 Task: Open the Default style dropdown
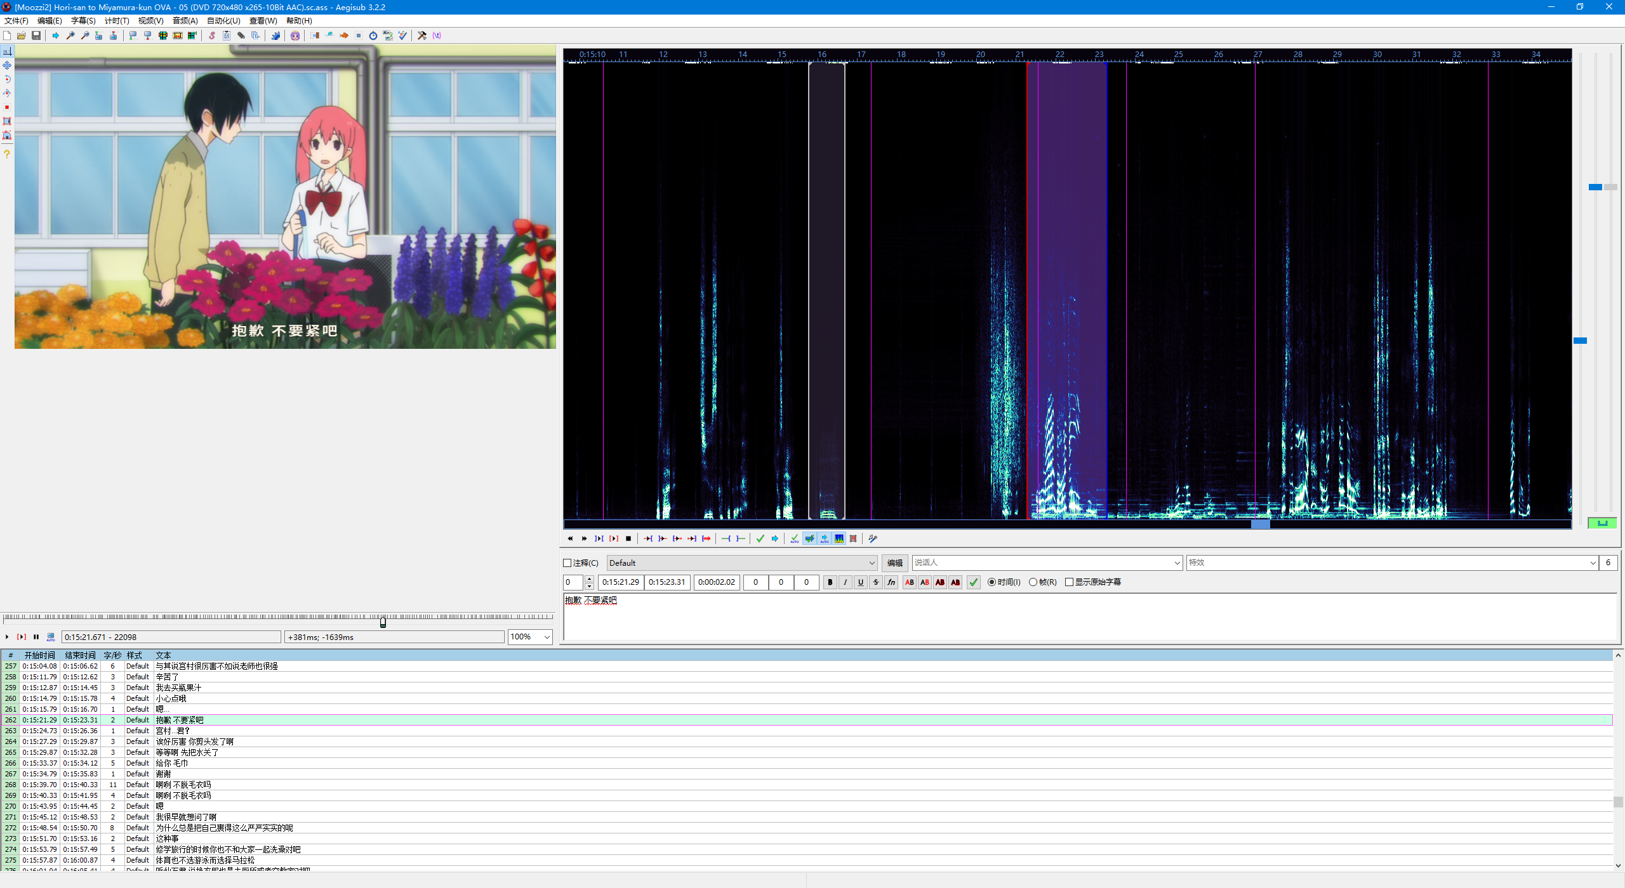tap(742, 563)
